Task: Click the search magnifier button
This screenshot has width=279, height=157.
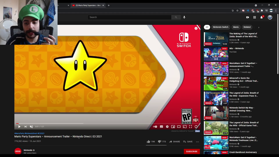Action: coord(176,17)
